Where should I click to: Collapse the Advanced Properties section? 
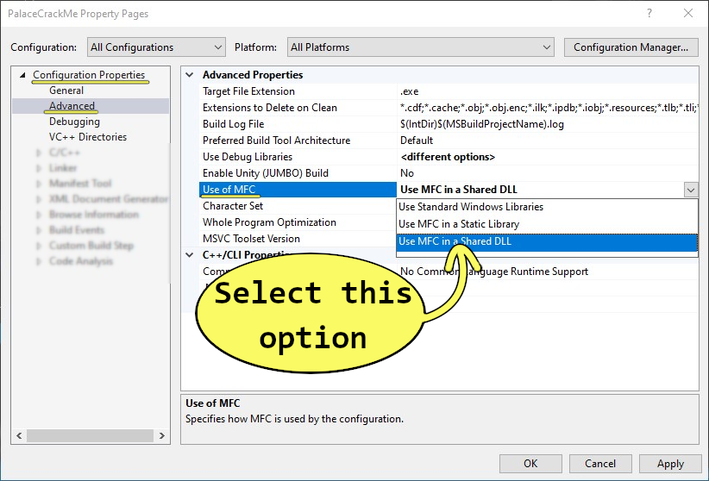coord(190,75)
